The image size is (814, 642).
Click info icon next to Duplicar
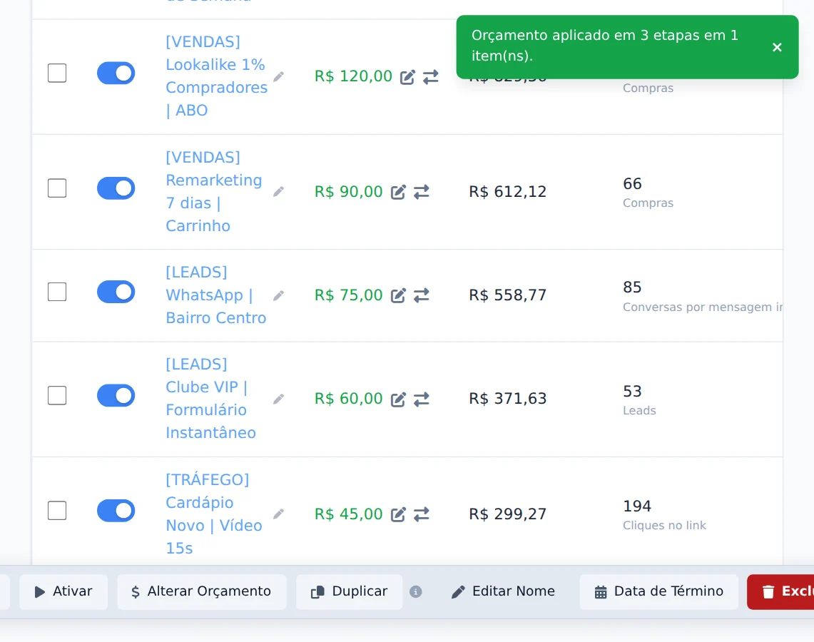(x=416, y=591)
